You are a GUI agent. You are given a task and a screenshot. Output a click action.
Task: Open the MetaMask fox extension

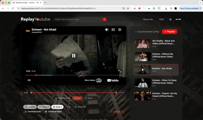(139, 8)
